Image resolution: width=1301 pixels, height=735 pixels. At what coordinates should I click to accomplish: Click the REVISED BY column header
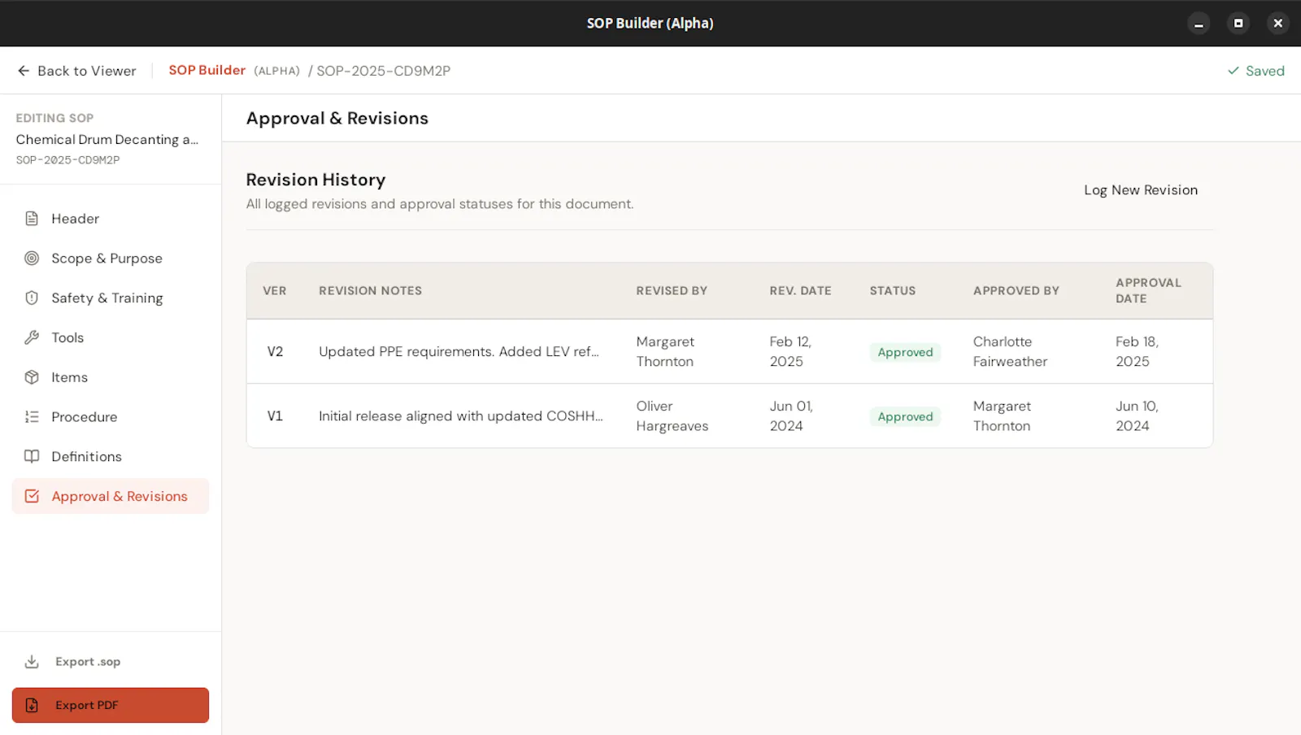click(672, 290)
